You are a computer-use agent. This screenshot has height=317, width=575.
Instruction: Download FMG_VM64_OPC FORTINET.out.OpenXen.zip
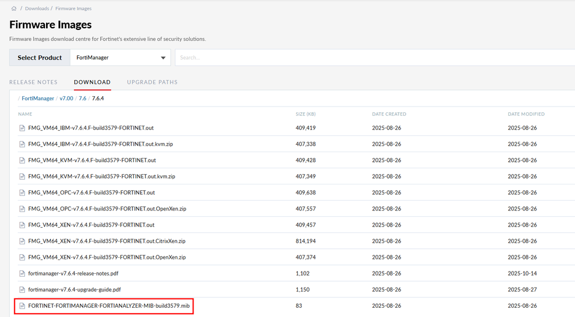pos(107,209)
